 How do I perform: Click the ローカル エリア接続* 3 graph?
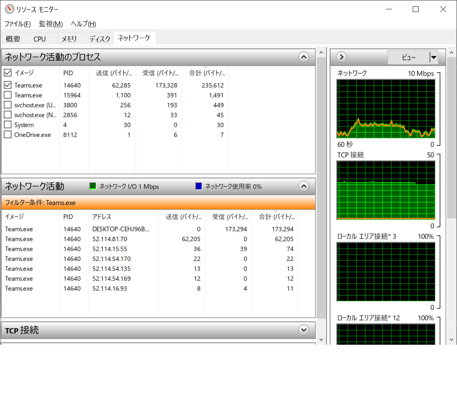(x=386, y=271)
